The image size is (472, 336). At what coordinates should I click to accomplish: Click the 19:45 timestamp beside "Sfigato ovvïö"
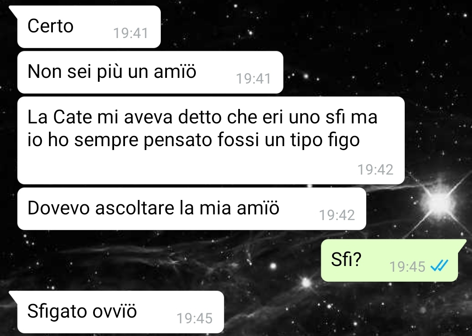(194, 318)
